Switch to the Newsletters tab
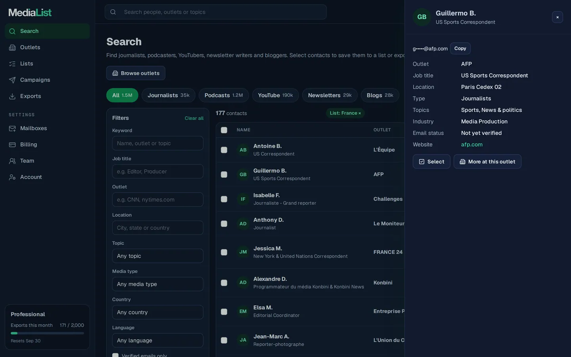Screen dimensions: 571x357 pos(330,95)
